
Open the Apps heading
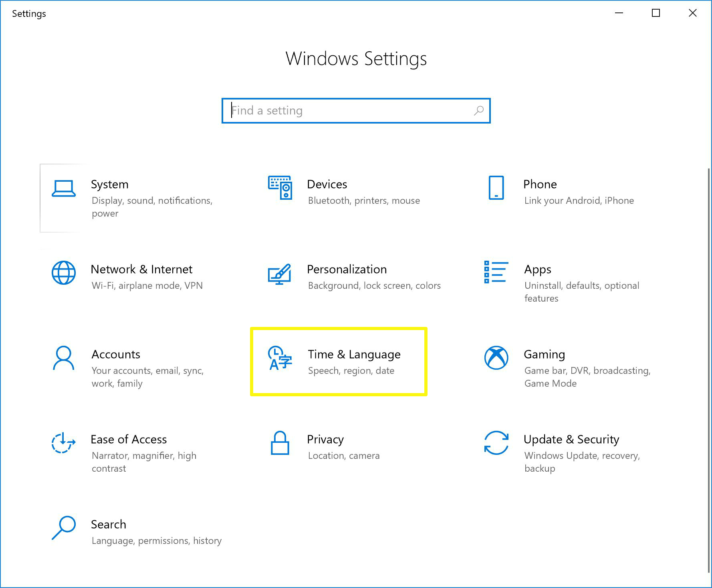pos(538,270)
